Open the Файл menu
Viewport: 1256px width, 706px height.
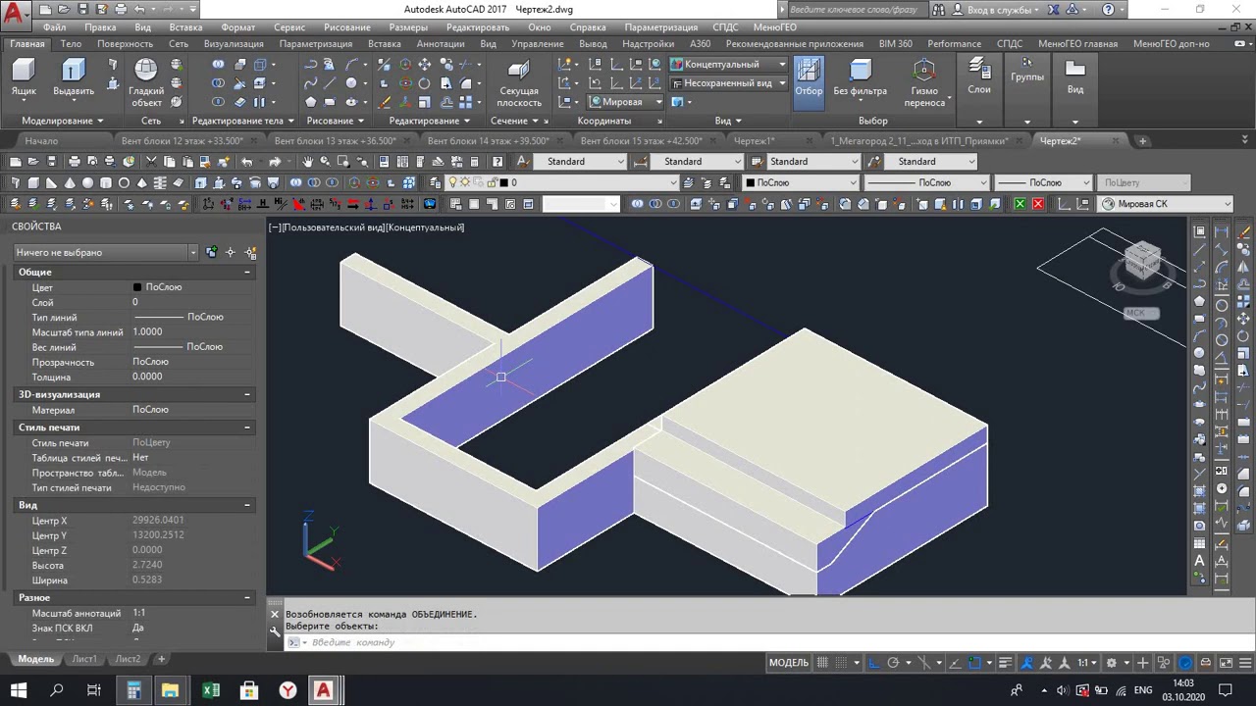coord(55,27)
